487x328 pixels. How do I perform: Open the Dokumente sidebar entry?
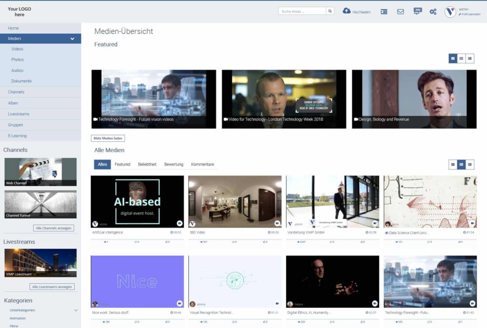[22, 81]
